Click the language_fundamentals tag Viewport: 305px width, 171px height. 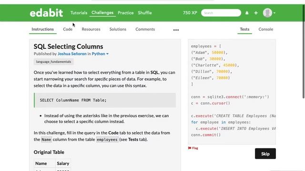point(53,62)
